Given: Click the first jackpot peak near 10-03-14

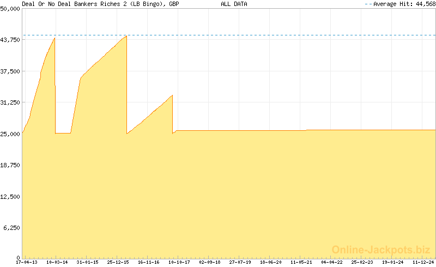Looking at the screenshot, I should (x=55, y=38).
